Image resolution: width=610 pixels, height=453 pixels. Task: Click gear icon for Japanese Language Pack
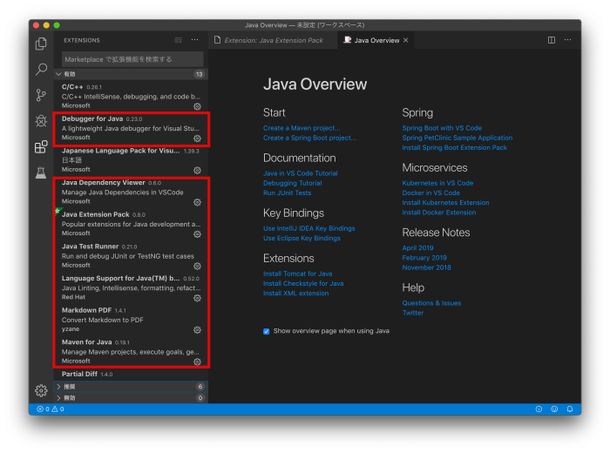198,171
